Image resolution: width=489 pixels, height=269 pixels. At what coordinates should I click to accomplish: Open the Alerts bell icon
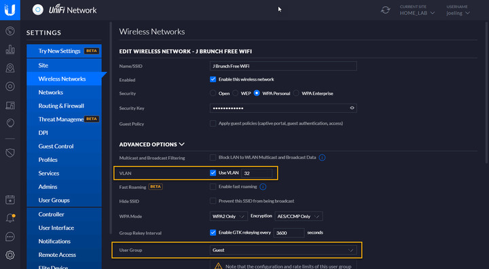(x=10, y=218)
